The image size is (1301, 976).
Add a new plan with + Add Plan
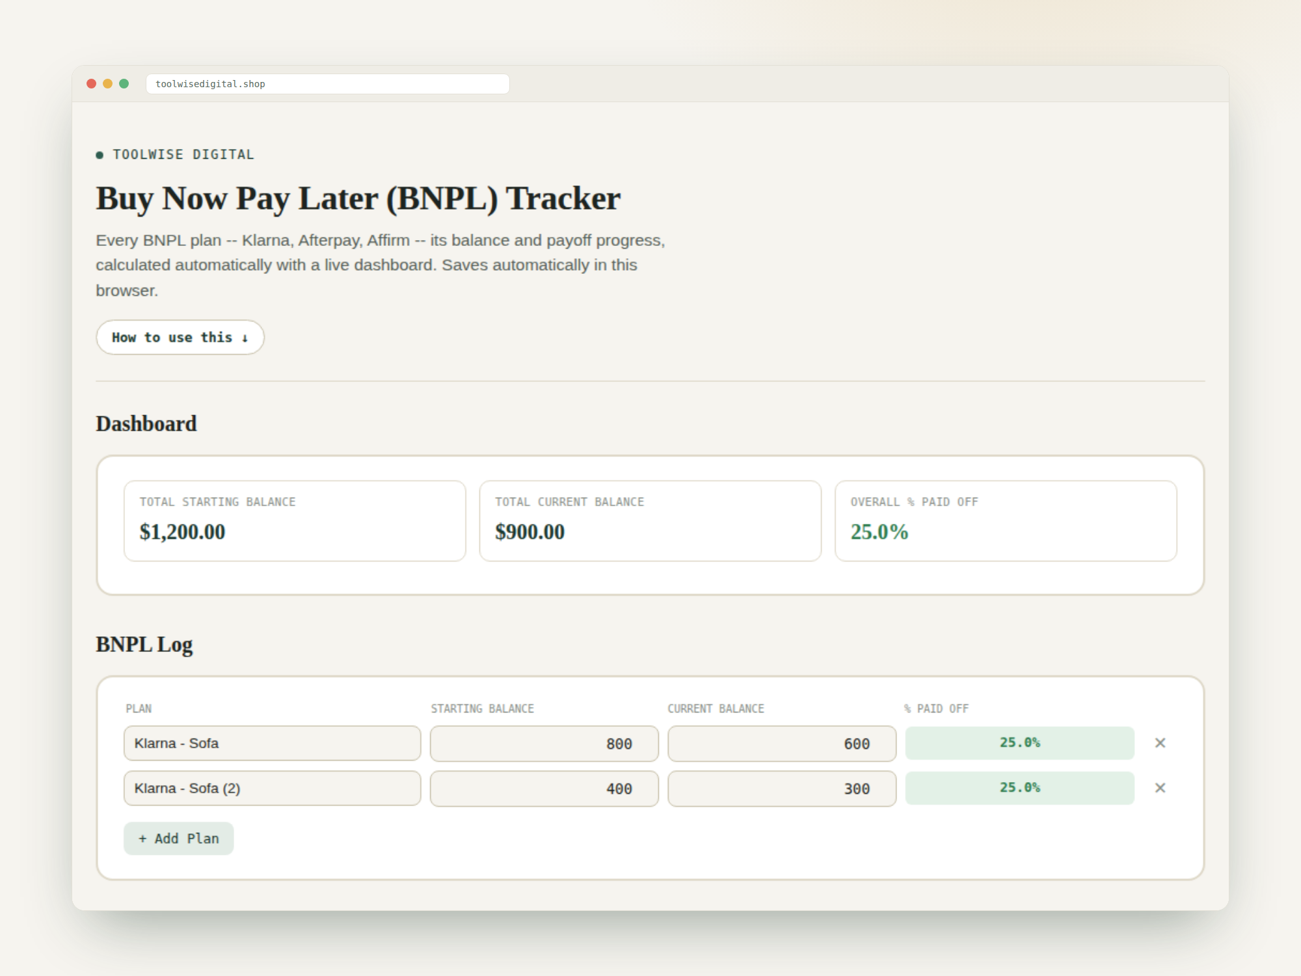pyautogui.click(x=179, y=839)
